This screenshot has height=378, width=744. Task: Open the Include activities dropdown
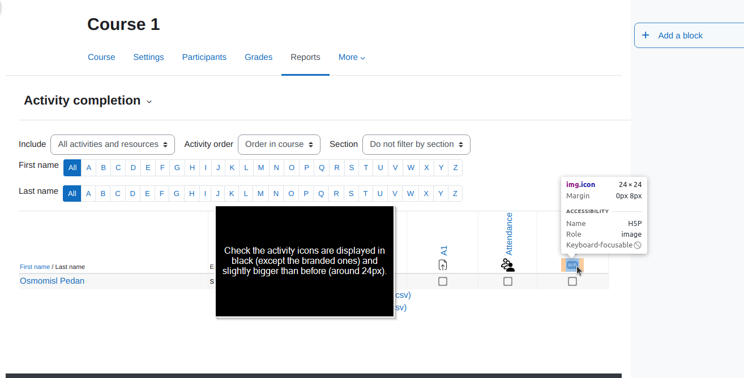(113, 145)
